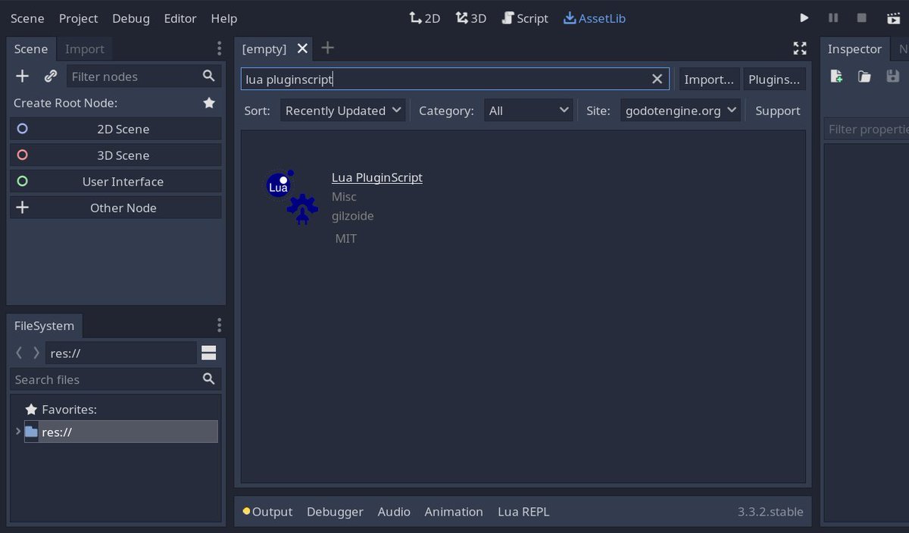
Task: Switch to the Import tab
Action: pyautogui.click(x=84, y=48)
